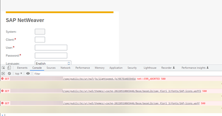Click error icon beside the lightspeed.js request
The image size is (222, 116).
[2, 79]
